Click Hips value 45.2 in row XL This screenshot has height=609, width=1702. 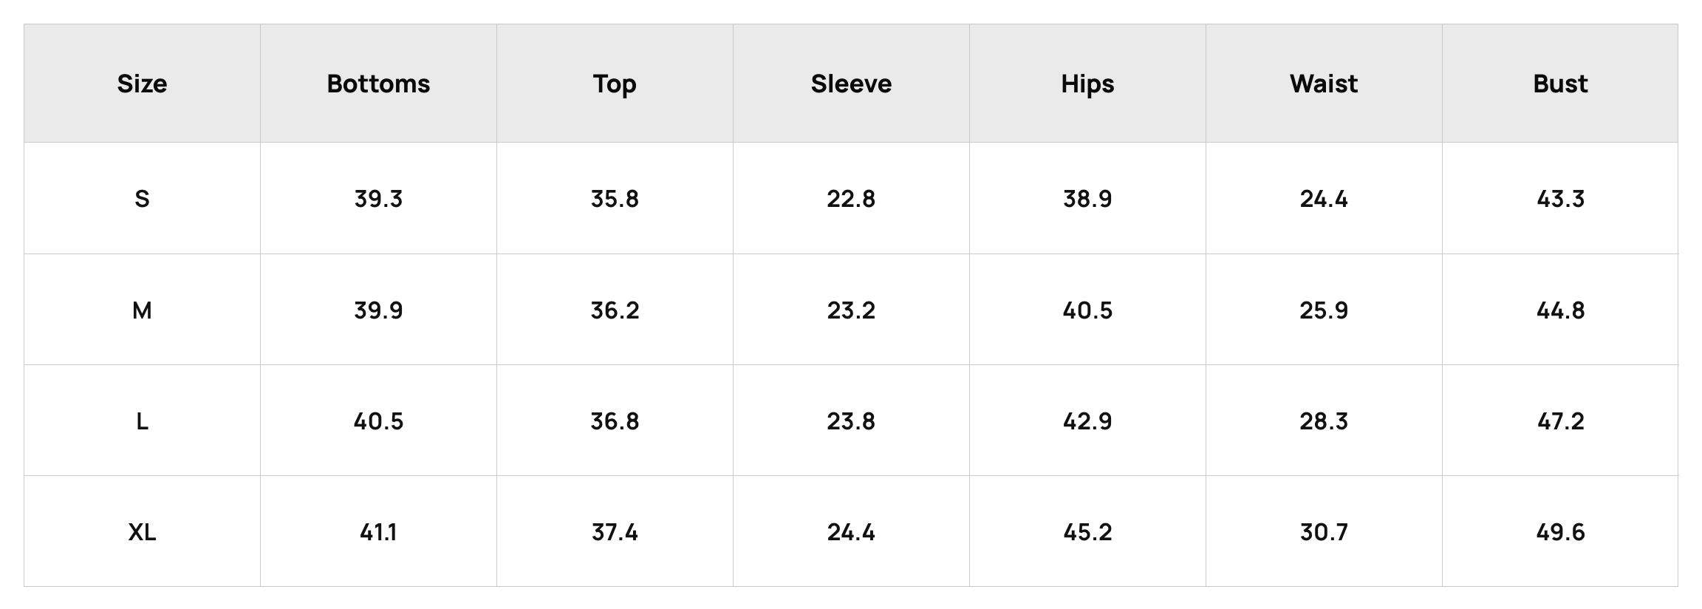(x=1087, y=532)
